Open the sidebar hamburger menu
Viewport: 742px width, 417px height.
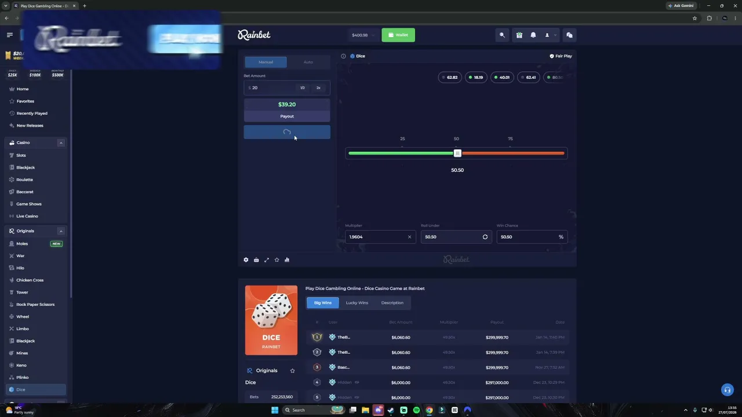pyautogui.click(x=10, y=35)
